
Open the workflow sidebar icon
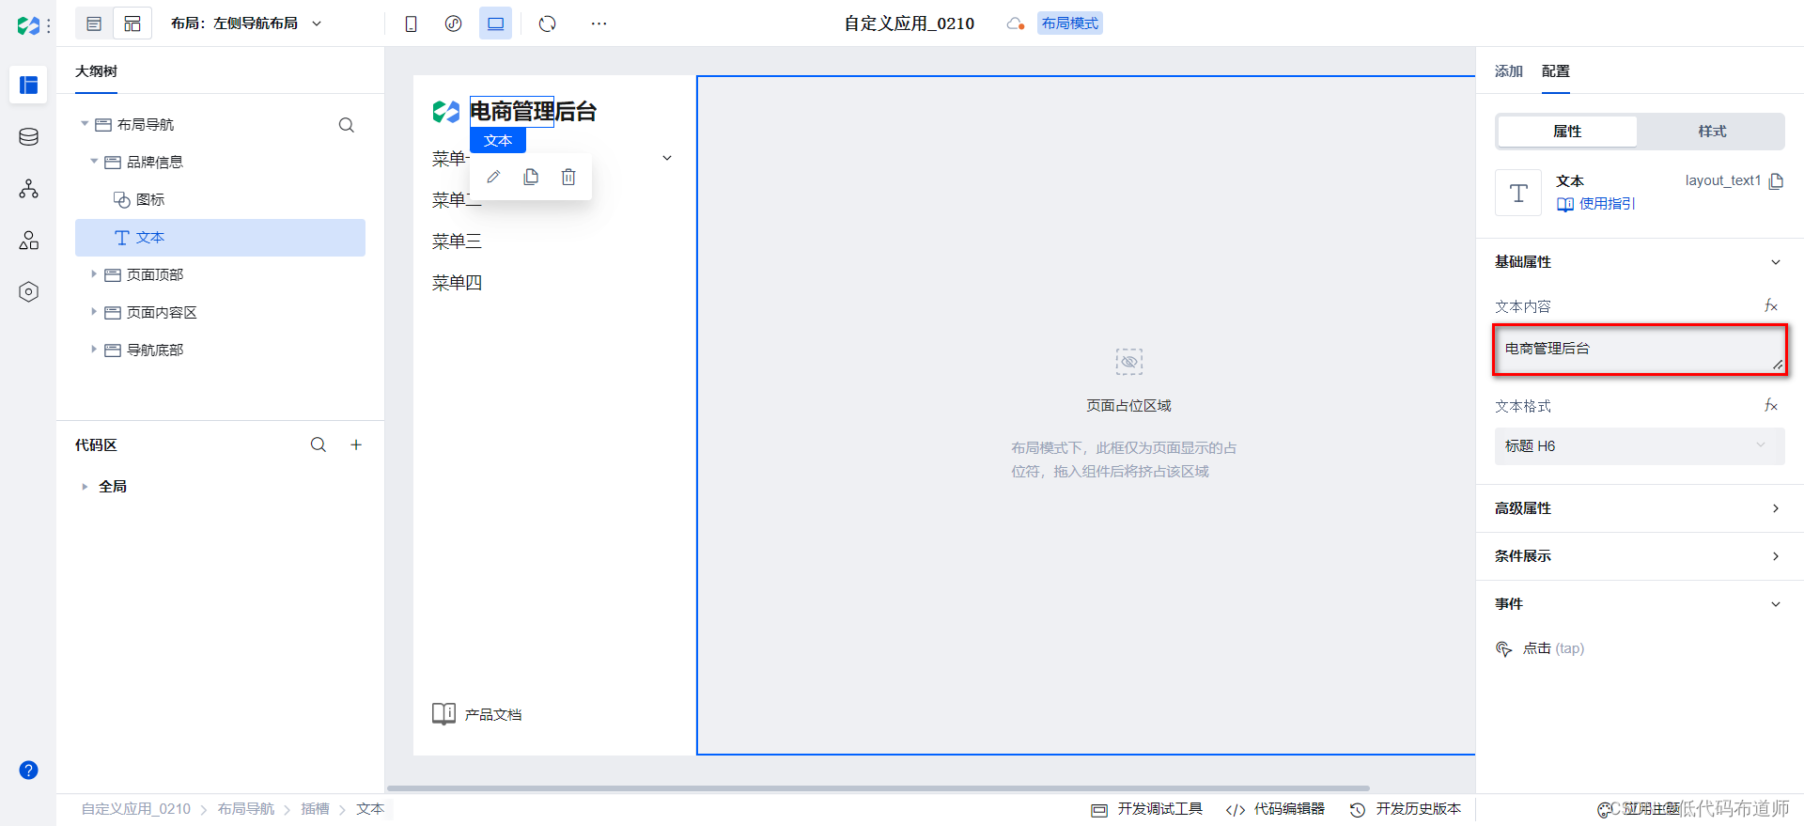click(x=28, y=189)
